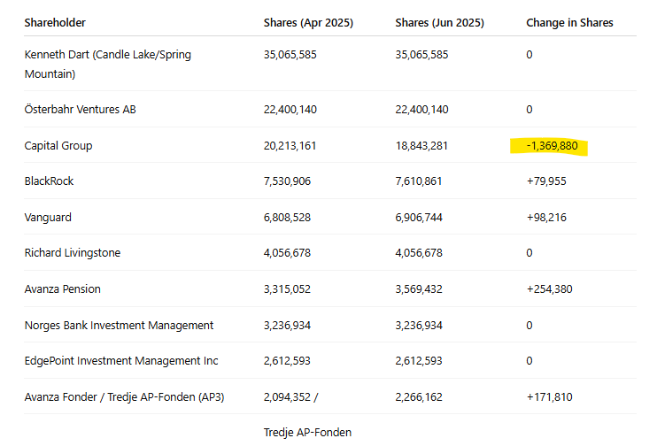Click Norges Bank April value 3,236,934
This screenshot has height=446, width=657.
(287, 326)
